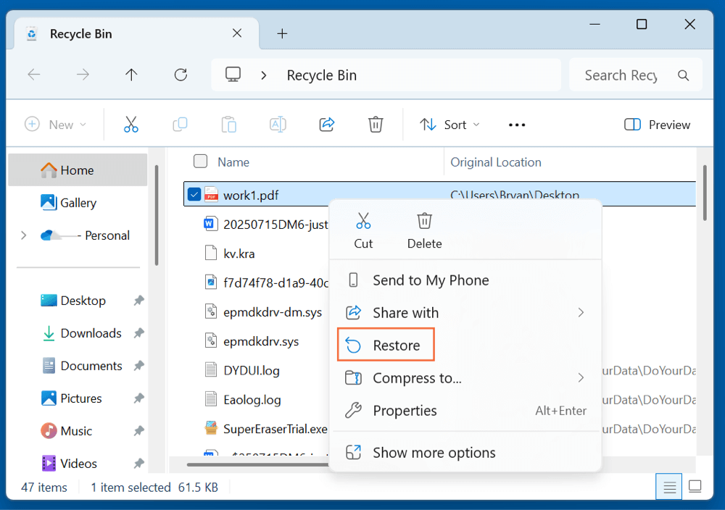Viewport: 725px width, 510px height.
Task: Click the Copy icon in the toolbar
Action: tap(180, 124)
